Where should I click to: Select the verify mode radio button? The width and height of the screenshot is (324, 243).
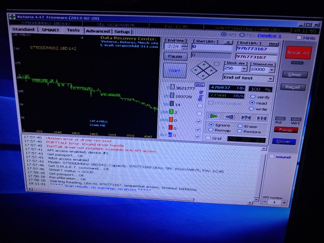[253, 97]
